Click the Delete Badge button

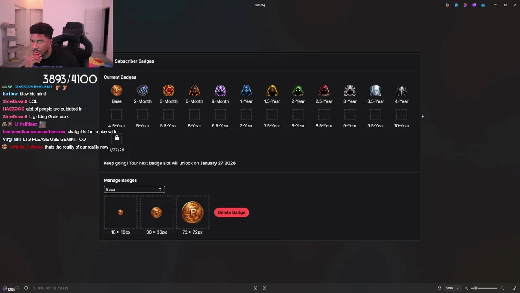pos(232,212)
